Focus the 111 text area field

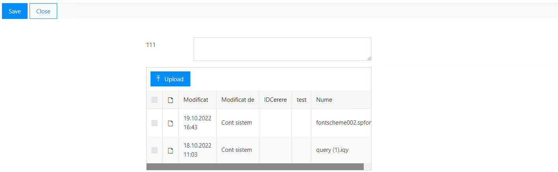[282, 49]
